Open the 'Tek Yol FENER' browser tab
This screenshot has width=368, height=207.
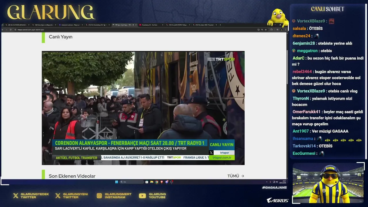pyautogui.click(x=17, y=25)
